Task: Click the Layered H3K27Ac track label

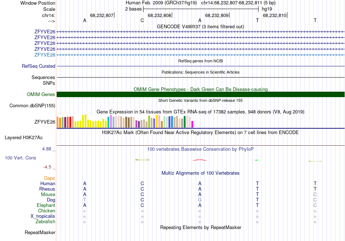Action: [24, 138]
